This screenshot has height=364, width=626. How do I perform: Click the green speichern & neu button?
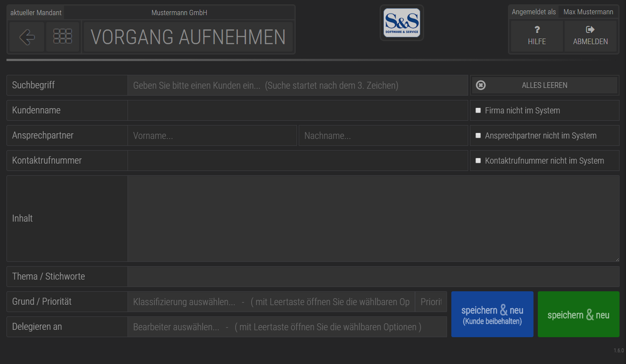tap(578, 314)
